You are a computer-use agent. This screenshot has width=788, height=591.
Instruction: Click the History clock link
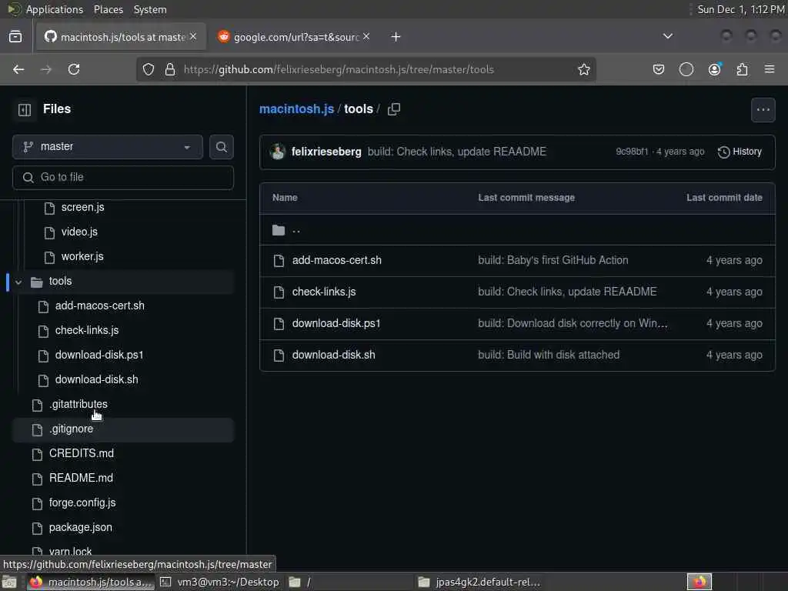[740, 152]
